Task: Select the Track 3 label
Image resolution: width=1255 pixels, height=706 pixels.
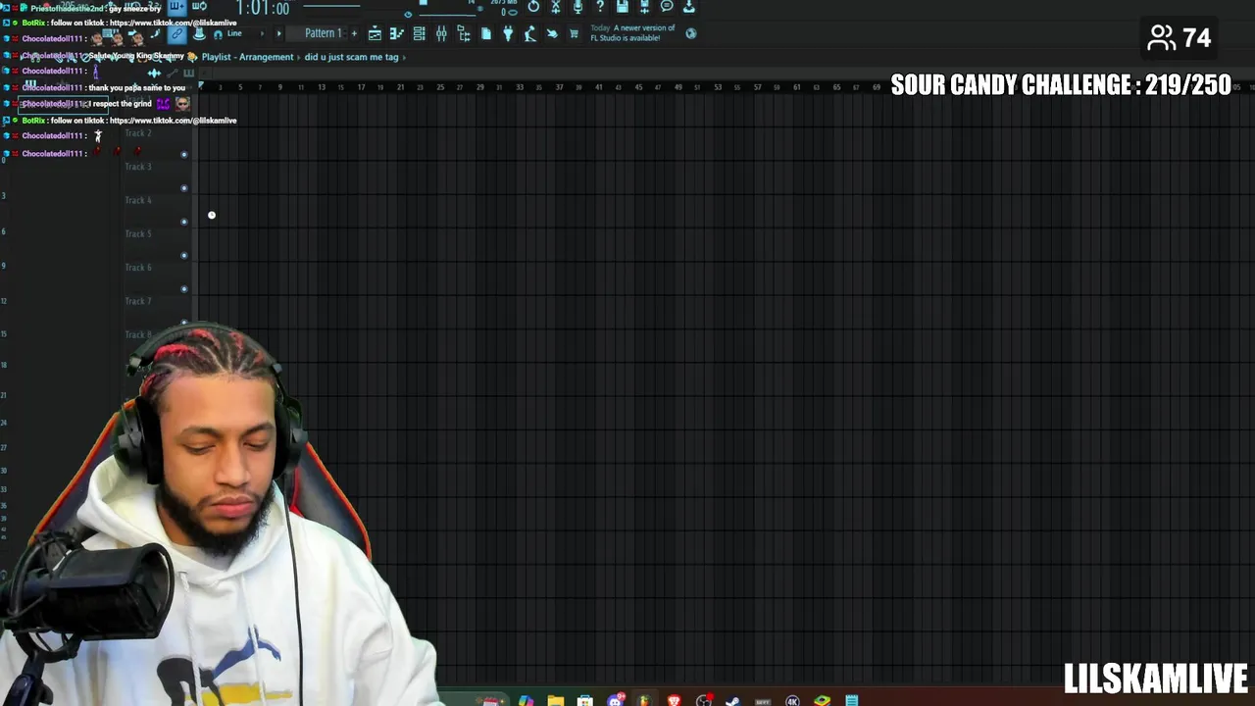Action: [138, 167]
